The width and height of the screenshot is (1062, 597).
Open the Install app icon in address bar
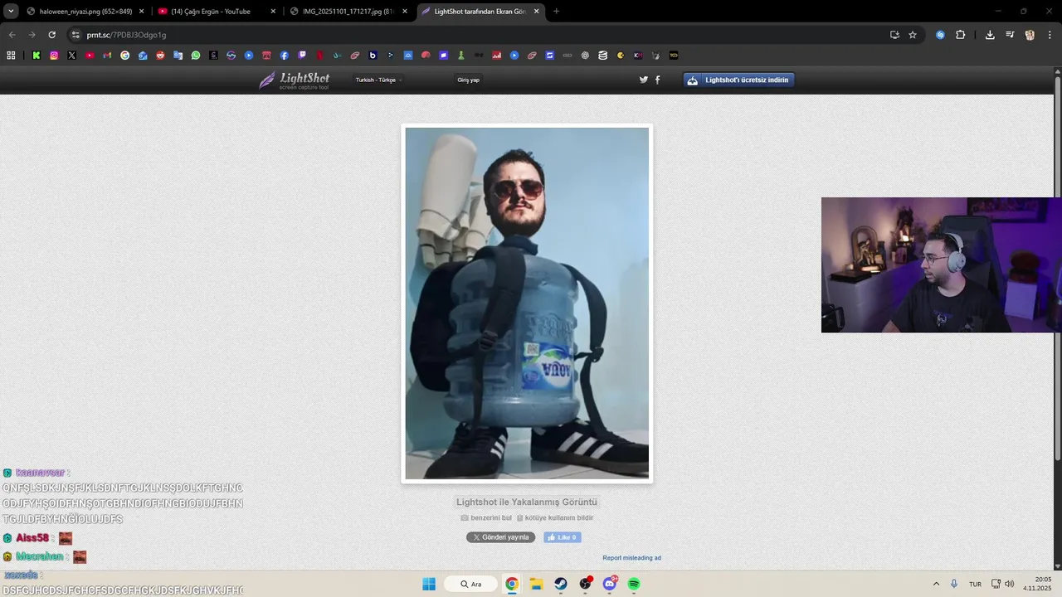[894, 35]
